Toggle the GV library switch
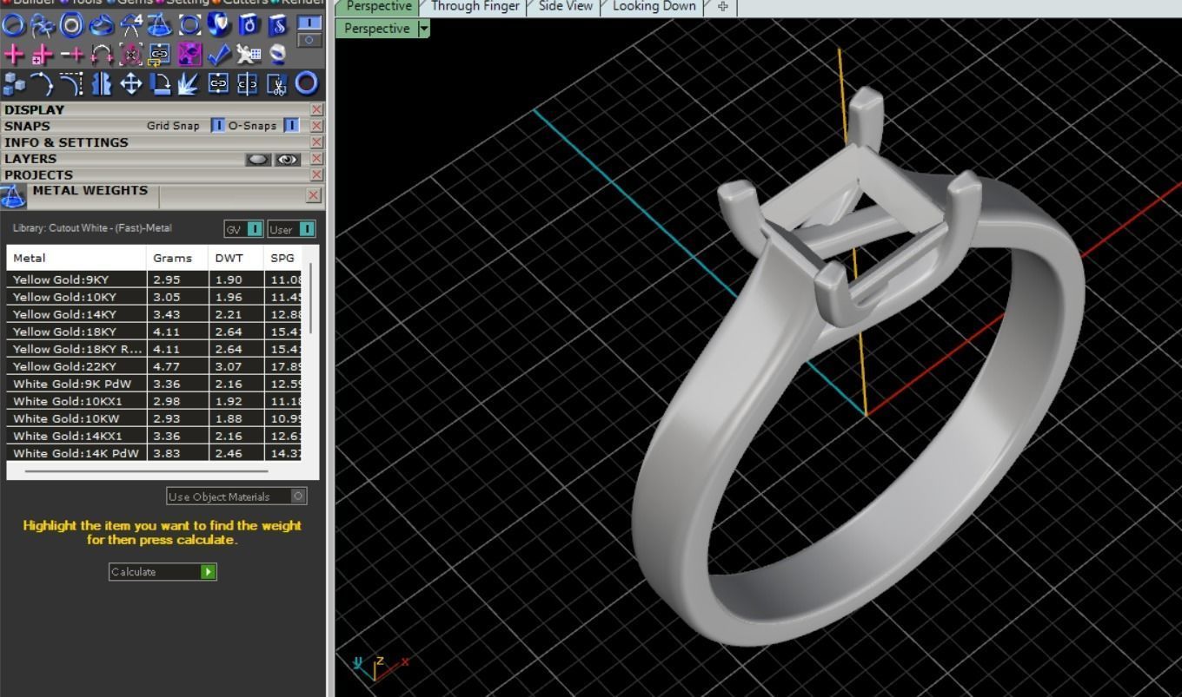The height and width of the screenshot is (697, 1182). click(255, 229)
